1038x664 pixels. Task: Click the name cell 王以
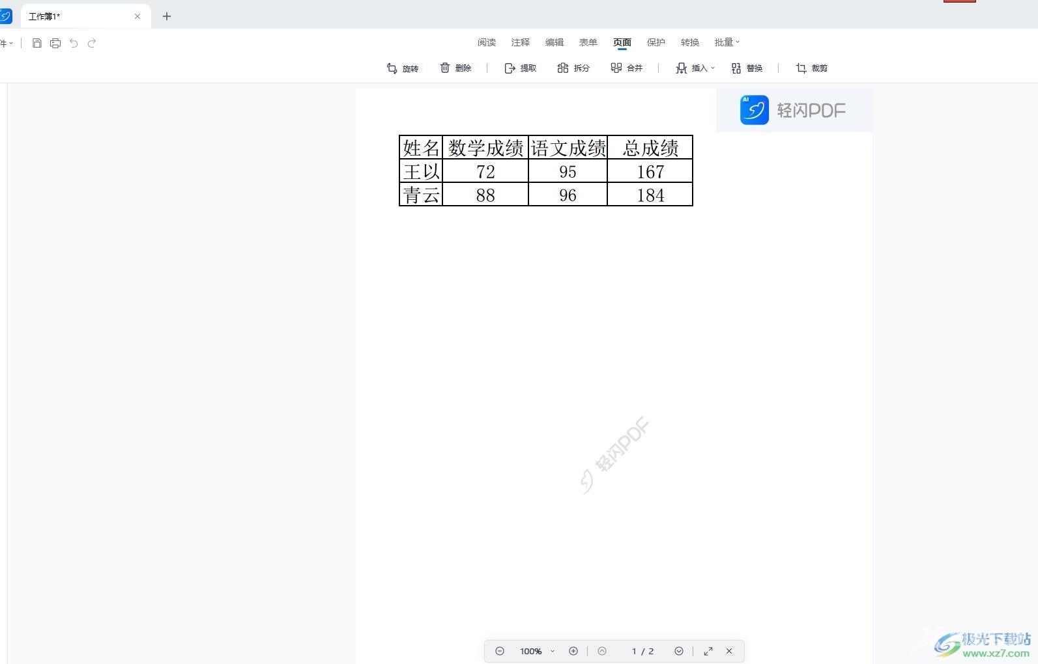point(421,171)
